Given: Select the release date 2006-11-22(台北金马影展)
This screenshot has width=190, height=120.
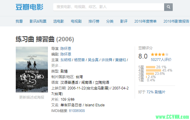Looking at the screenshot, I should coord(88,88).
